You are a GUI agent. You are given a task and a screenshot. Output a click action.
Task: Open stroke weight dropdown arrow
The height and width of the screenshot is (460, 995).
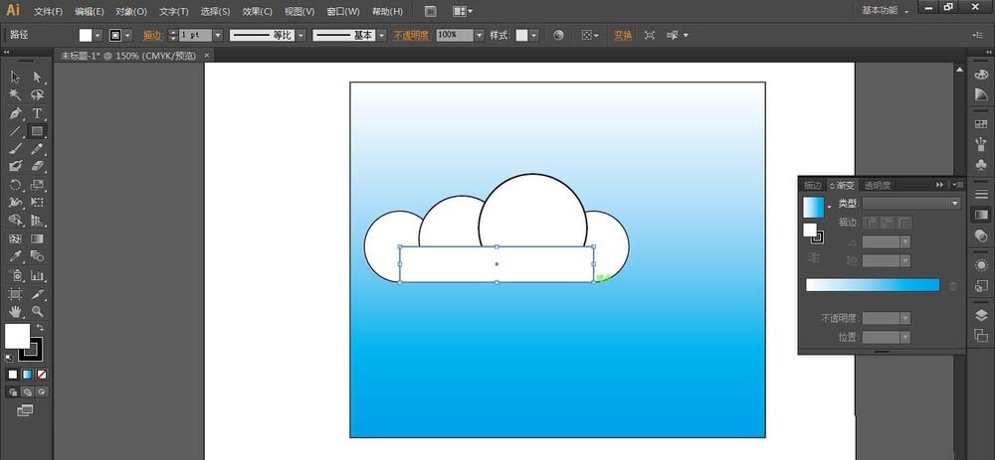point(218,36)
